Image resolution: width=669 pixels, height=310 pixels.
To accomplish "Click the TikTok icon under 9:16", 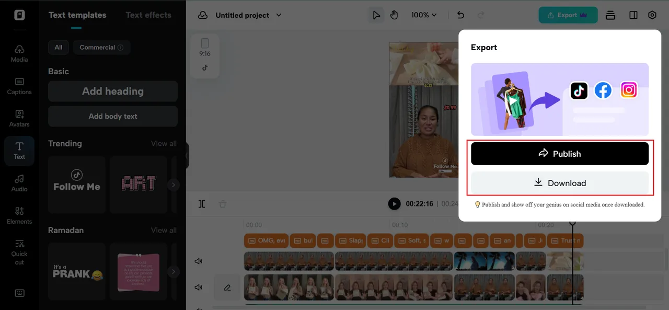I will pos(205,67).
